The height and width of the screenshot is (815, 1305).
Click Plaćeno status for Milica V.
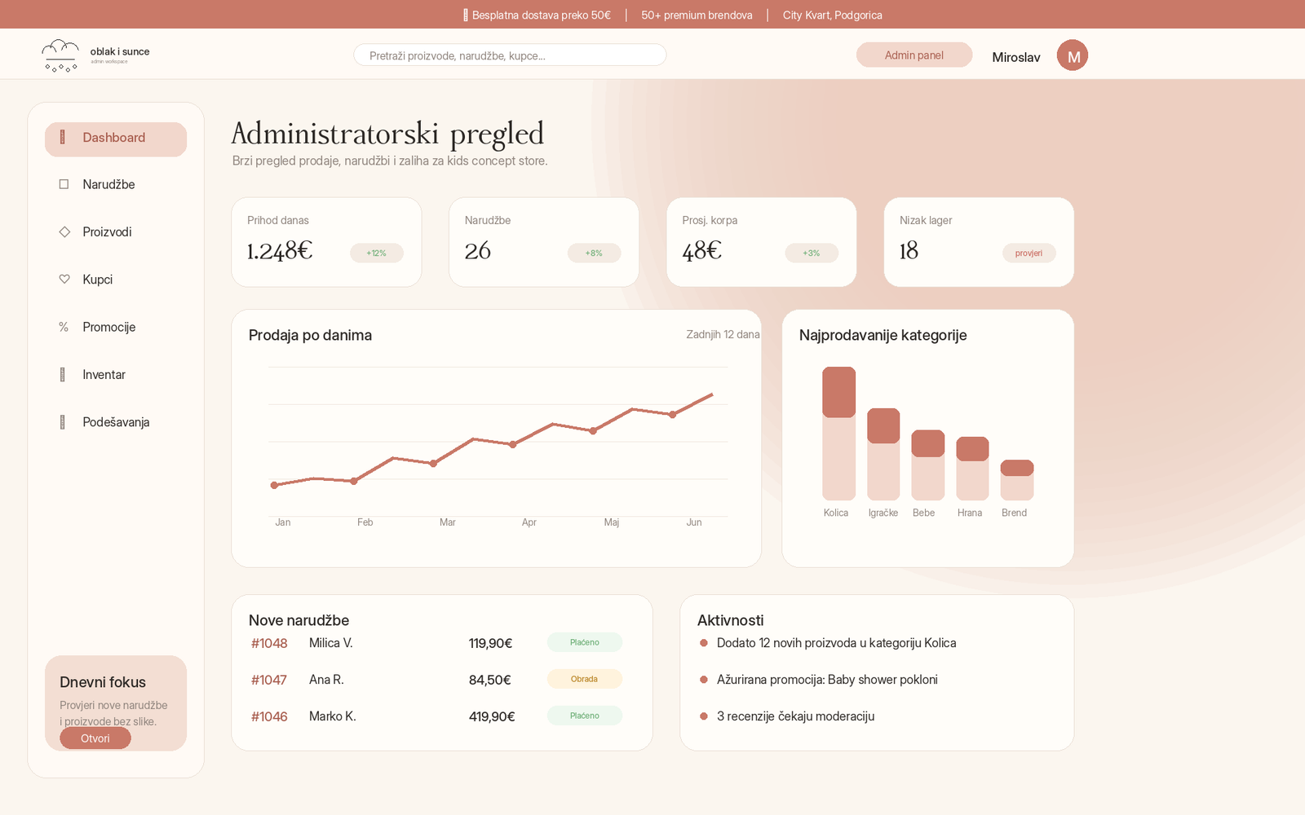(x=585, y=642)
